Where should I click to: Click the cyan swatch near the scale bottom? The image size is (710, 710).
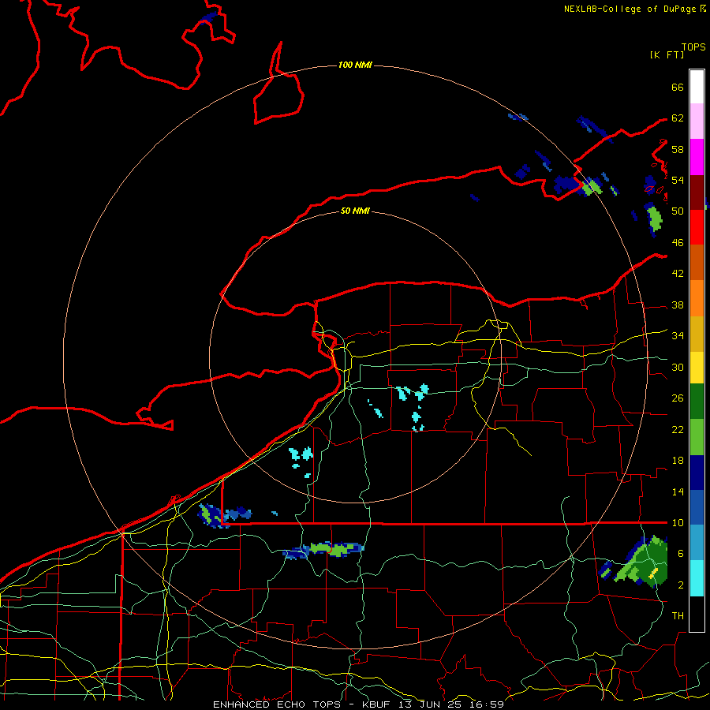[x=697, y=578]
